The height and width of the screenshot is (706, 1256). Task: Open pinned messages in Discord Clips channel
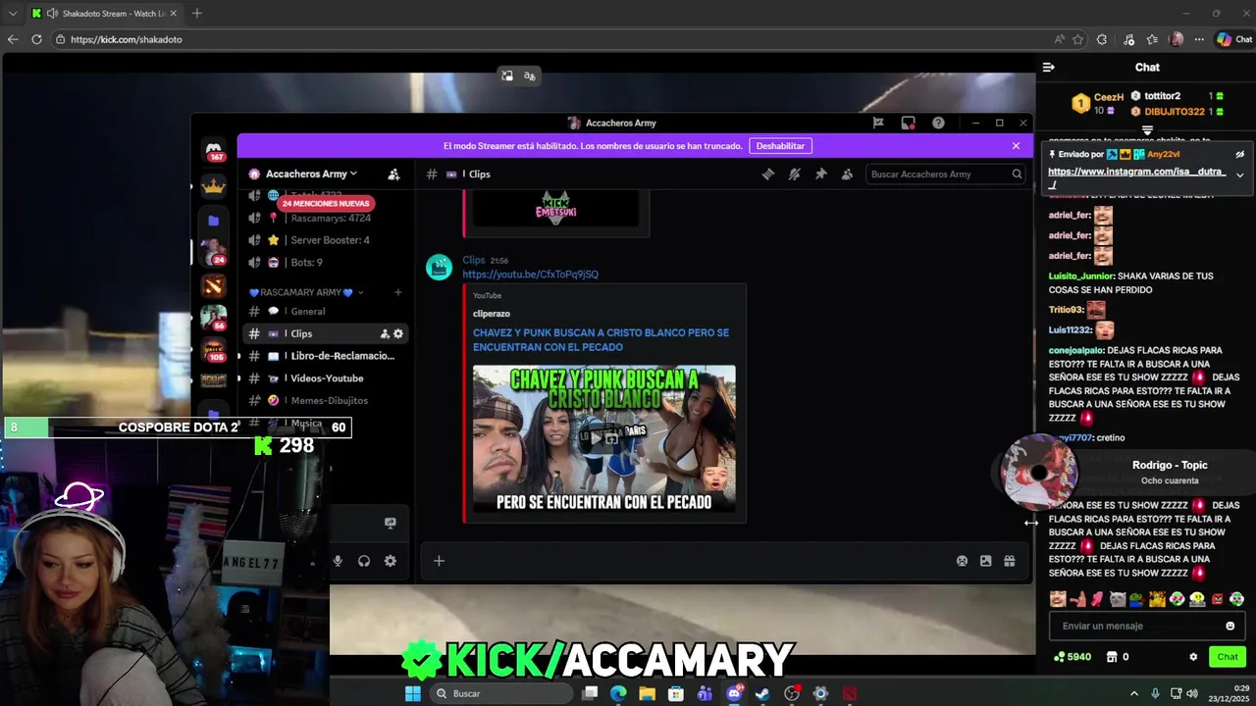tap(820, 174)
